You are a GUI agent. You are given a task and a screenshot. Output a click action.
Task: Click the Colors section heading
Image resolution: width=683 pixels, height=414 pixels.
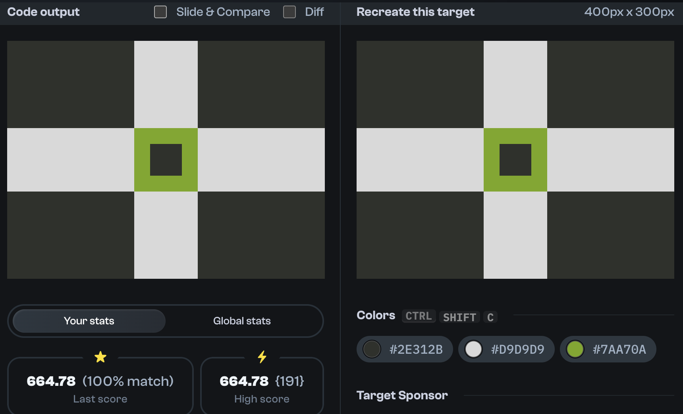click(x=376, y=315)
